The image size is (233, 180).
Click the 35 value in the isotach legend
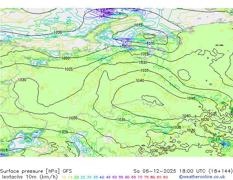point(96,177)
